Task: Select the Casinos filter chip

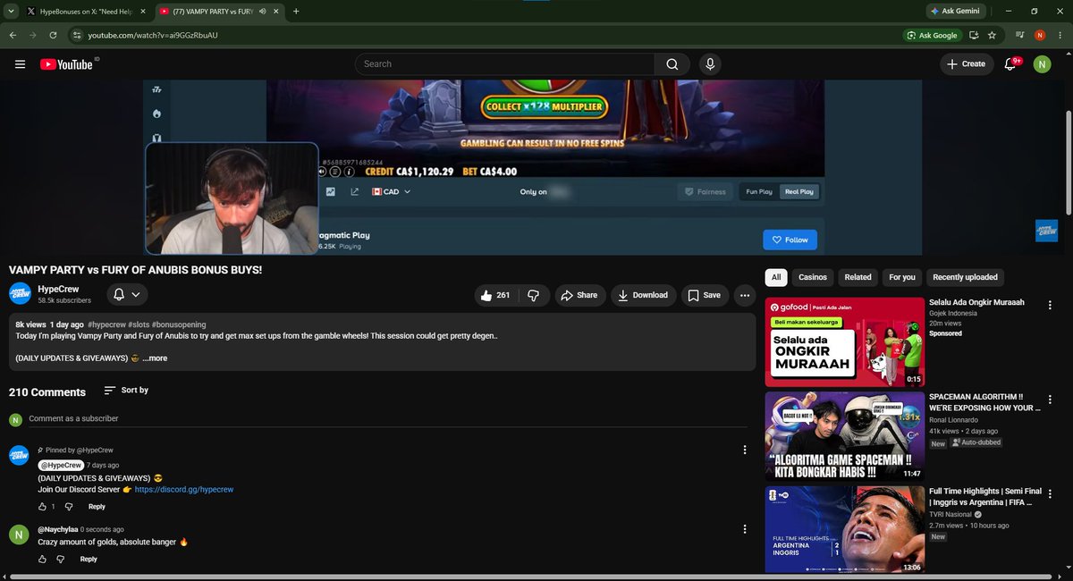Action: (813, 277)
